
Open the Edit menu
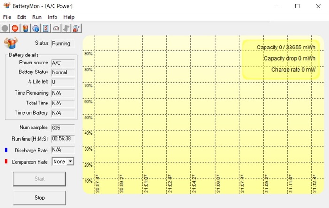click(x=22, y=17)
